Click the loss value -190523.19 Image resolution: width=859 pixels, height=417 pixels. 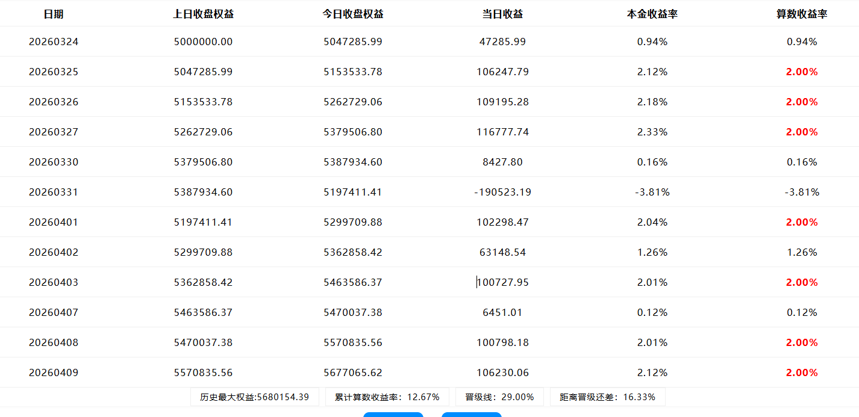tap(502, 192)
